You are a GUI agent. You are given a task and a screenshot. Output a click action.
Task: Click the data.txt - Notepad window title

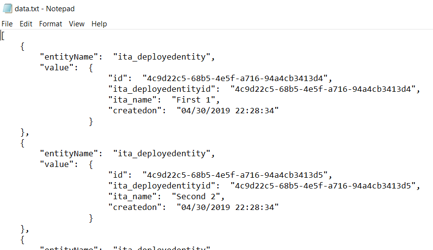[44, 9]
